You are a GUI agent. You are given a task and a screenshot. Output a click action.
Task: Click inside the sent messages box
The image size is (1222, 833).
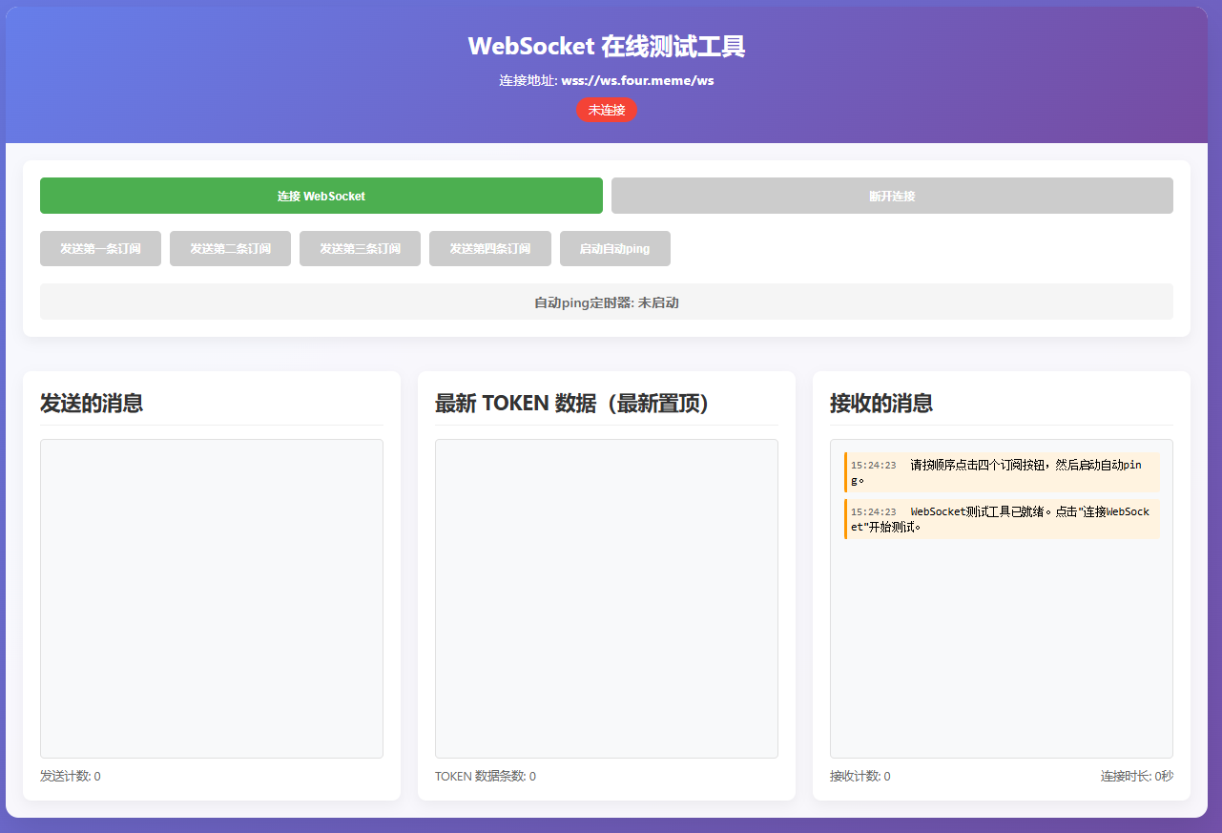211,597
